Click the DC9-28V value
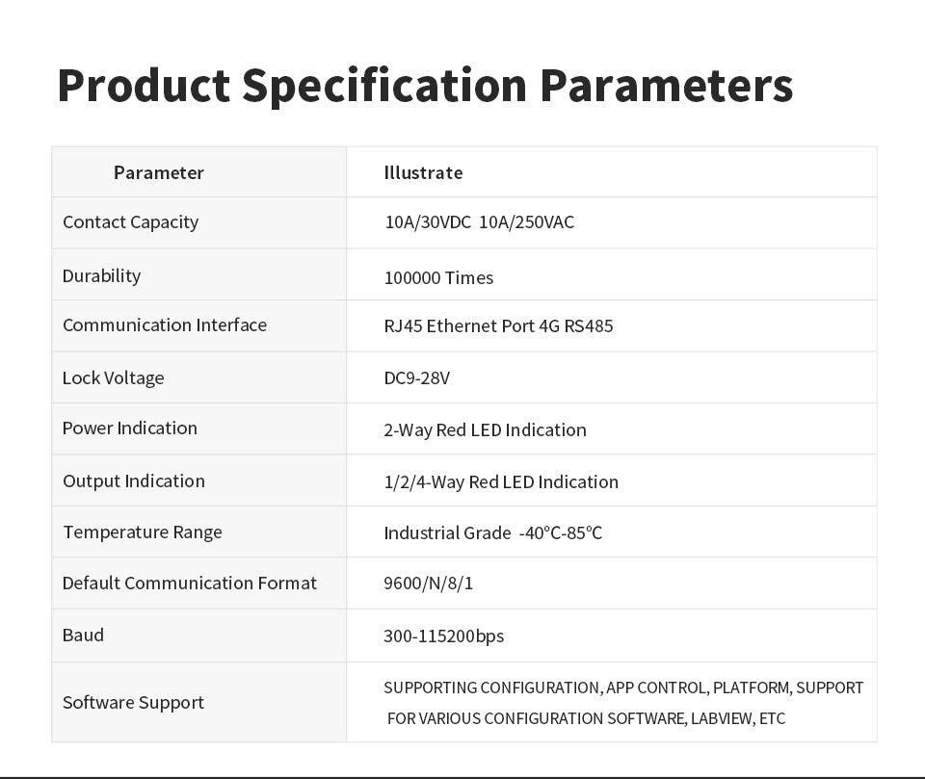 click(416, 378)
